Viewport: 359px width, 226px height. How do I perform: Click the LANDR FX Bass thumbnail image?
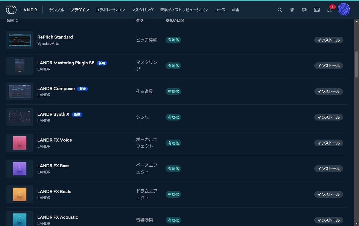click(19, 168)
